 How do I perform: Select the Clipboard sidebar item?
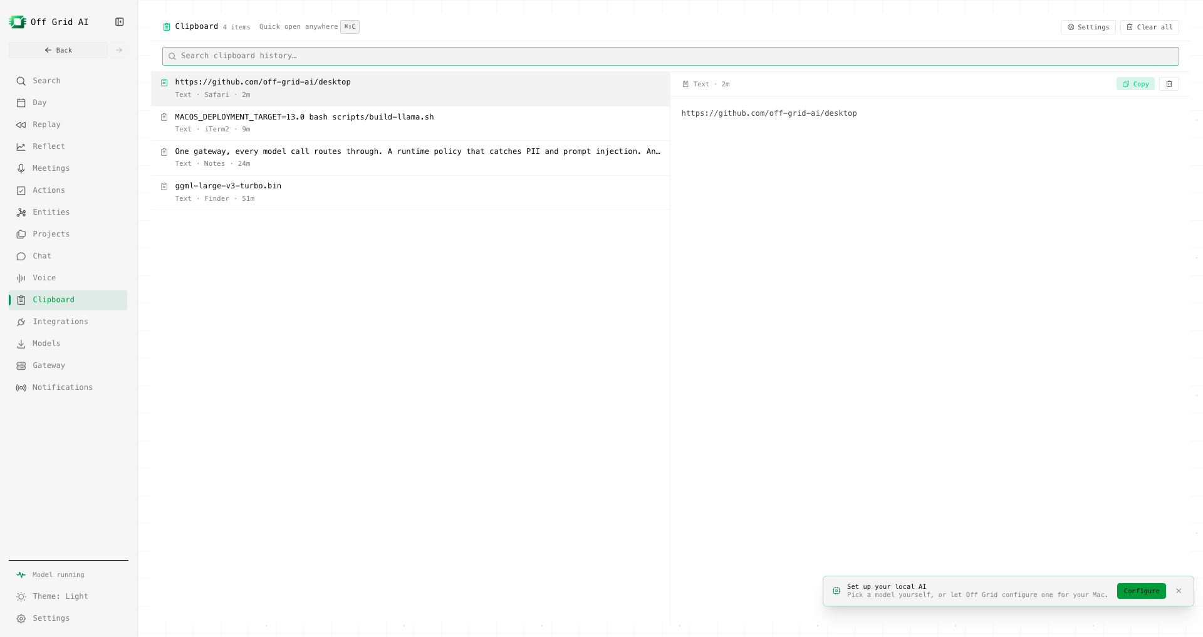point(68,300)
